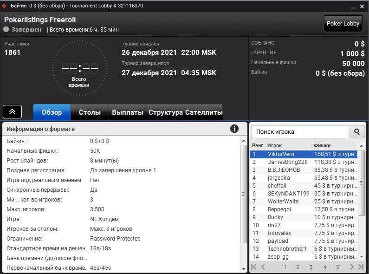The image size is (369, 274).
Task: Click the NL Холдем game value
Action: click(104, 219)
